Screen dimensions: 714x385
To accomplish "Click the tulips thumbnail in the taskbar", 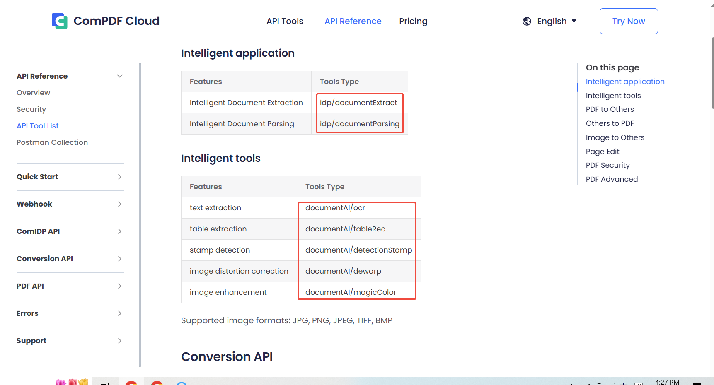I will [x=71, y=381].
